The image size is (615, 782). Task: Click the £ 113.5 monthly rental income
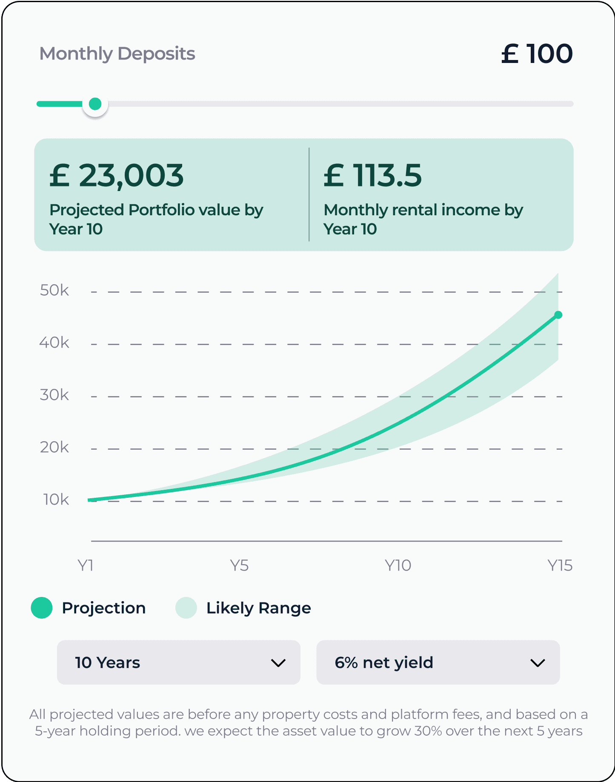pos(372,175)
